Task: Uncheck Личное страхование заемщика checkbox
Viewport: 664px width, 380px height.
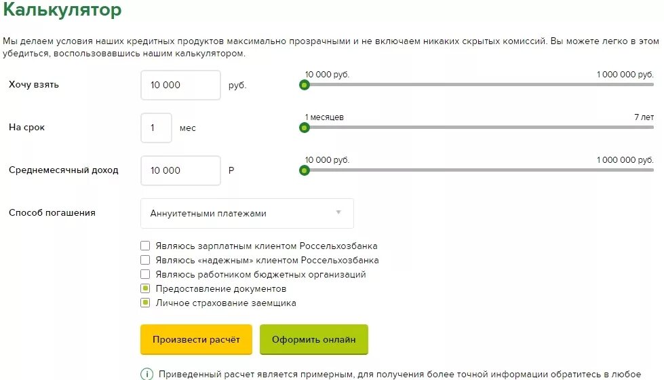Action: coord(145,303)
